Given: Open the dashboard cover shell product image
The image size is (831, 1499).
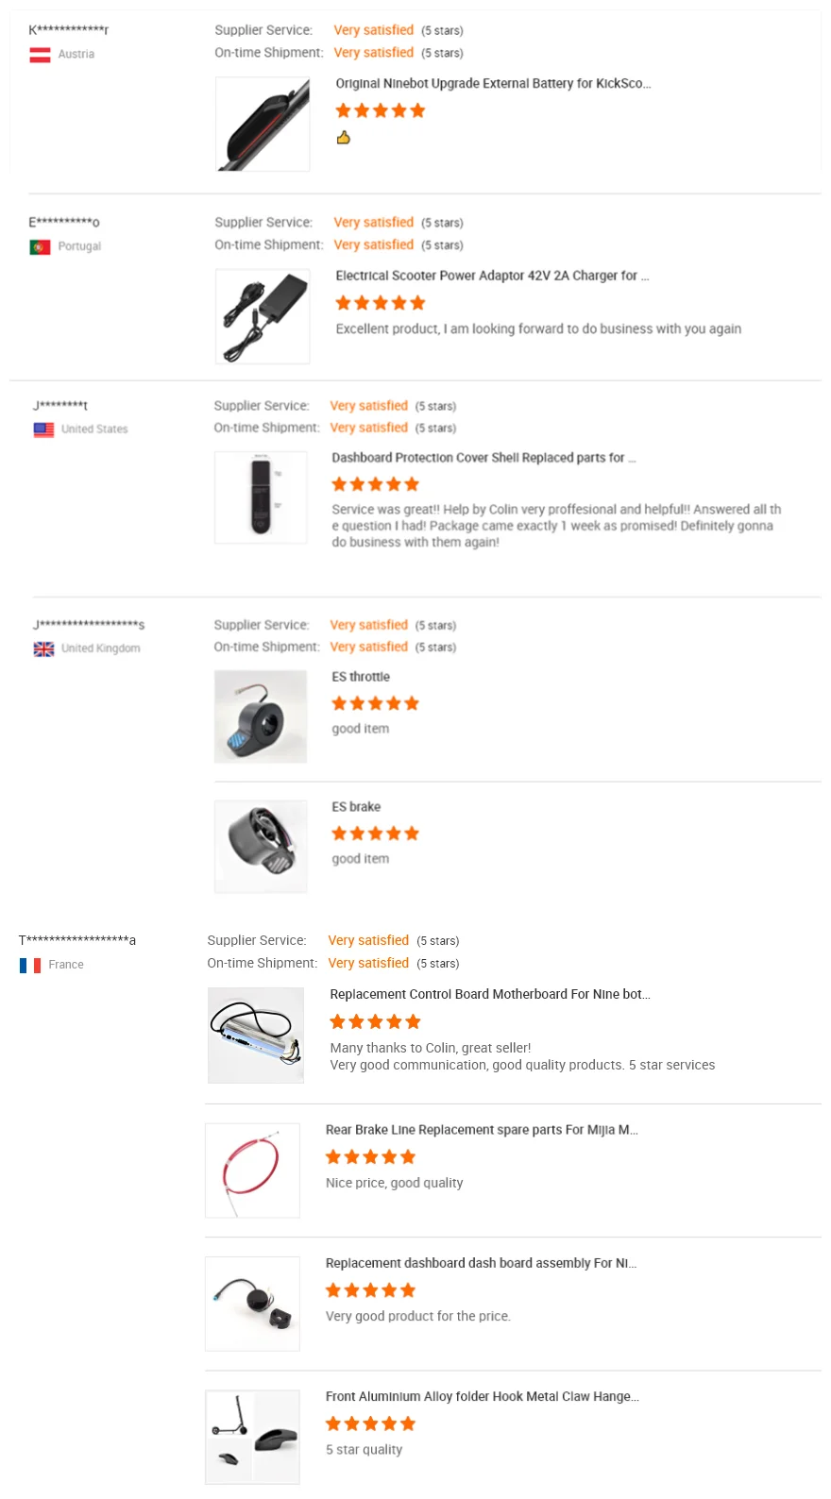Looking at the screenshot, I should [261, 497].
